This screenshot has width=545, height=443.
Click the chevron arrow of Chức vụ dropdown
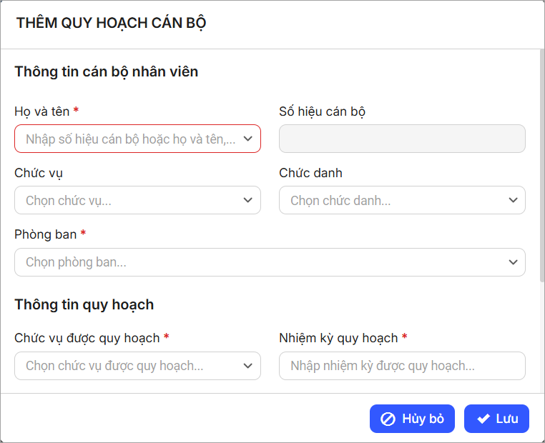(248, 200)
